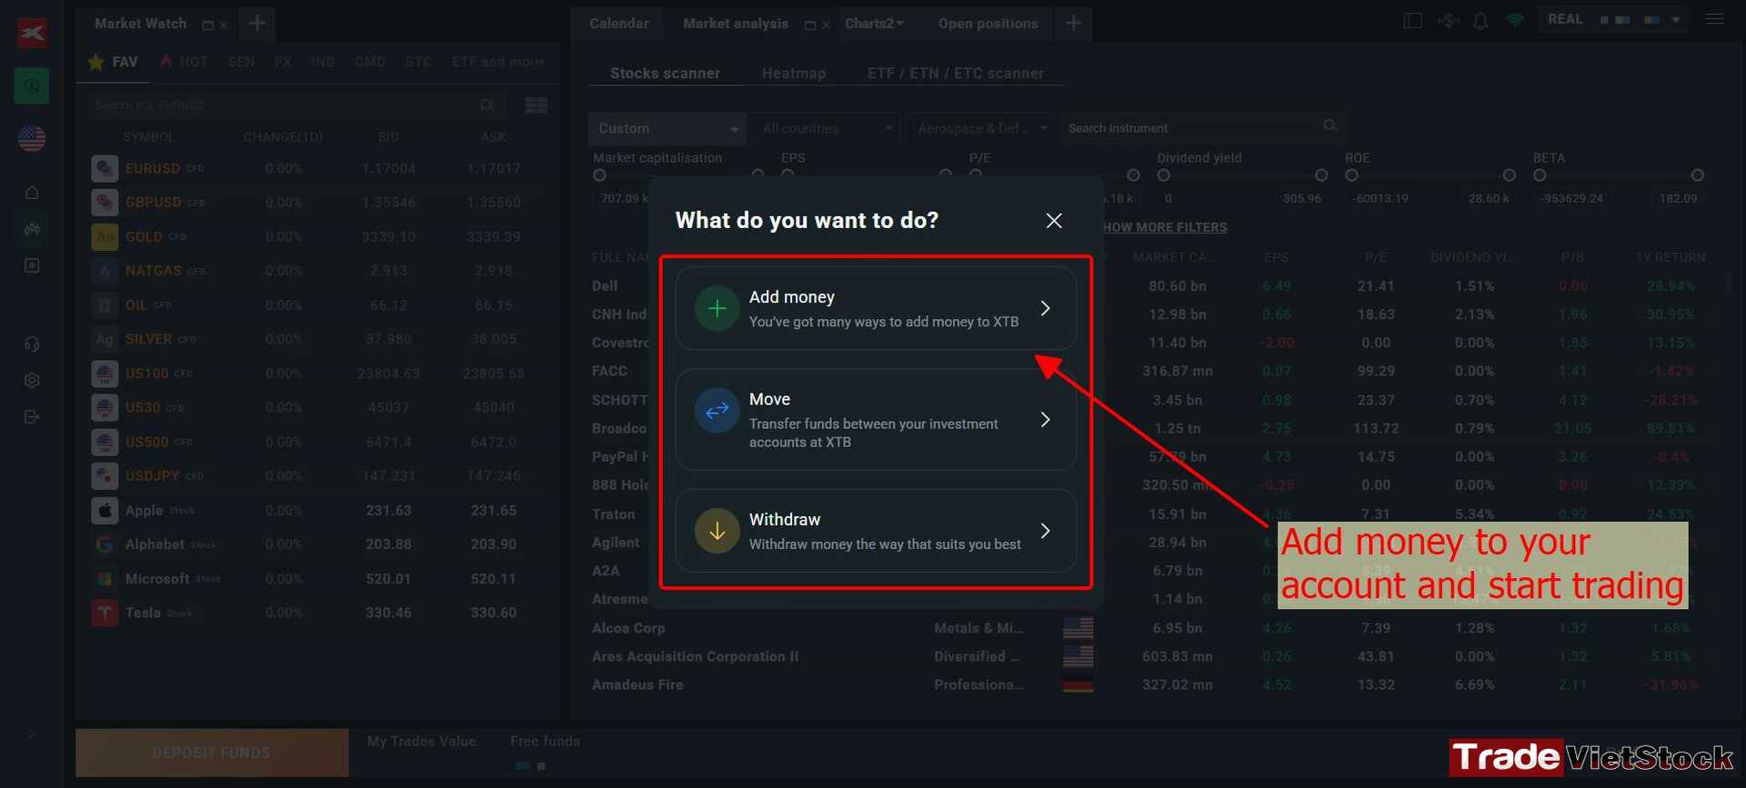Open the home icon in the sidebar

point(32,193)
